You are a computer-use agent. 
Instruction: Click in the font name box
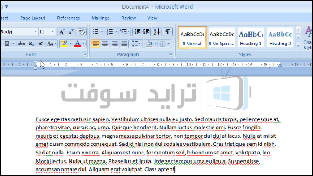(17, 32)
